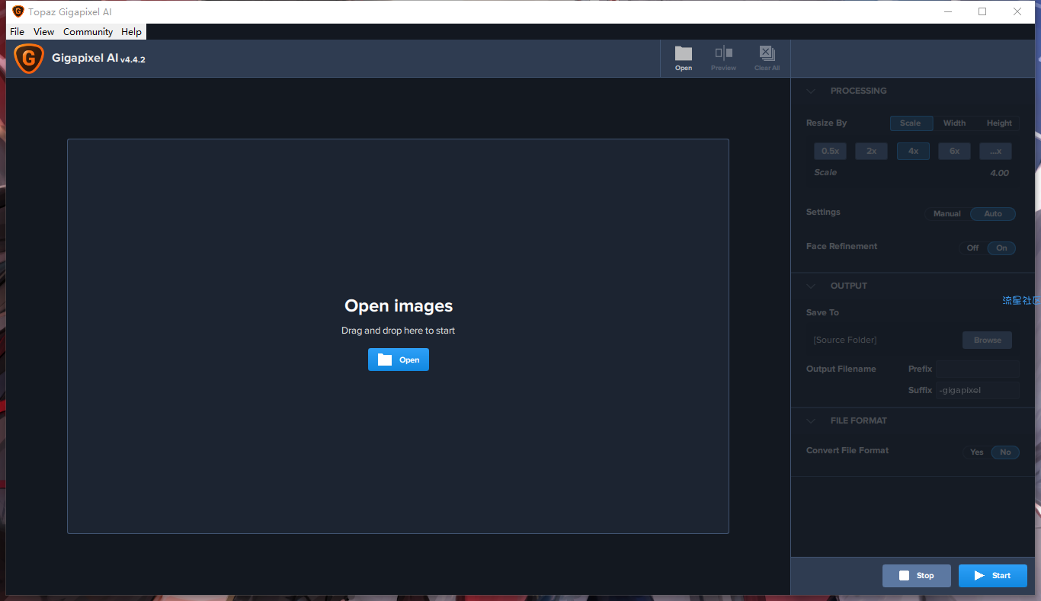
Task: Click the Topaz title bar app icon
Action: click(18, 11)
